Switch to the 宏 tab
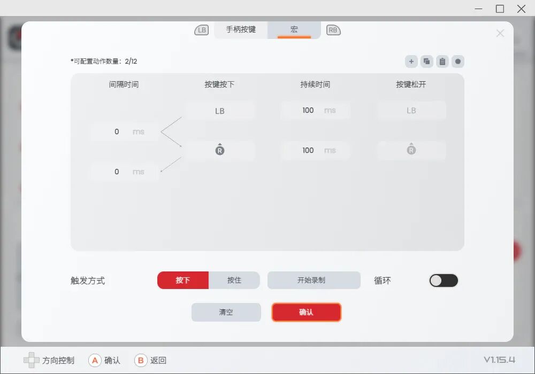 pos(294,29)
